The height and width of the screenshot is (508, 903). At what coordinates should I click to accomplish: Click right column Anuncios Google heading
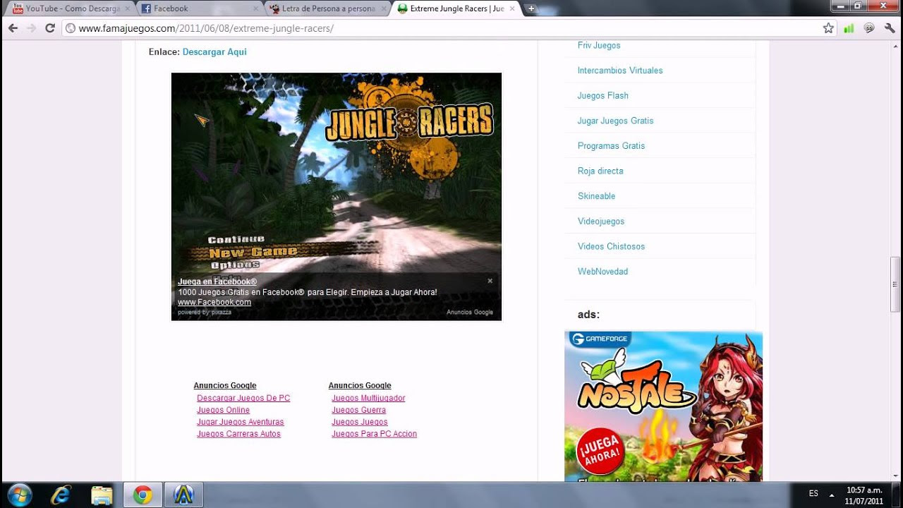pyautogui.click(x=360, y=385)
